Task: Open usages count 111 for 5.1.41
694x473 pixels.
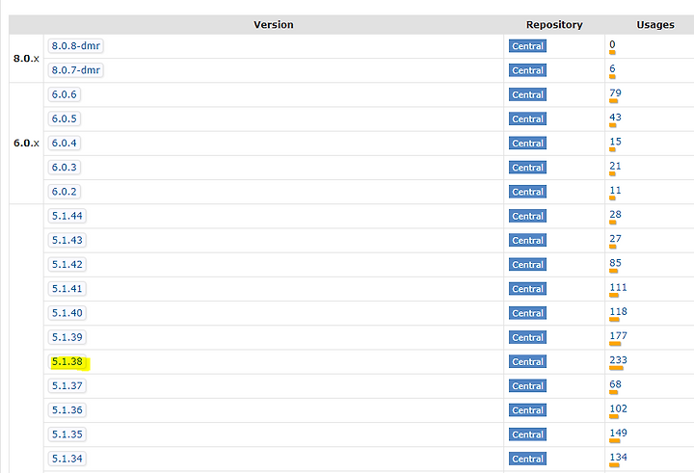Action: coord(618,287)
